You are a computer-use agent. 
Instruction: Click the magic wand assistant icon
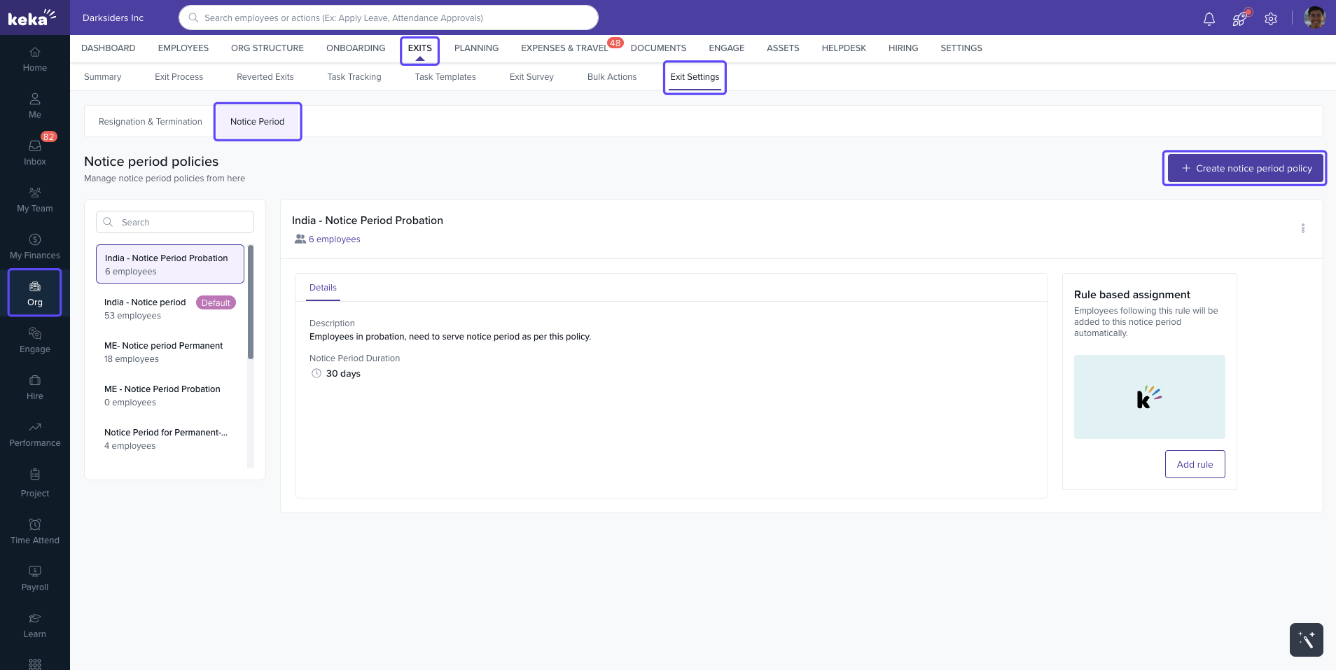click(1306, 639)
